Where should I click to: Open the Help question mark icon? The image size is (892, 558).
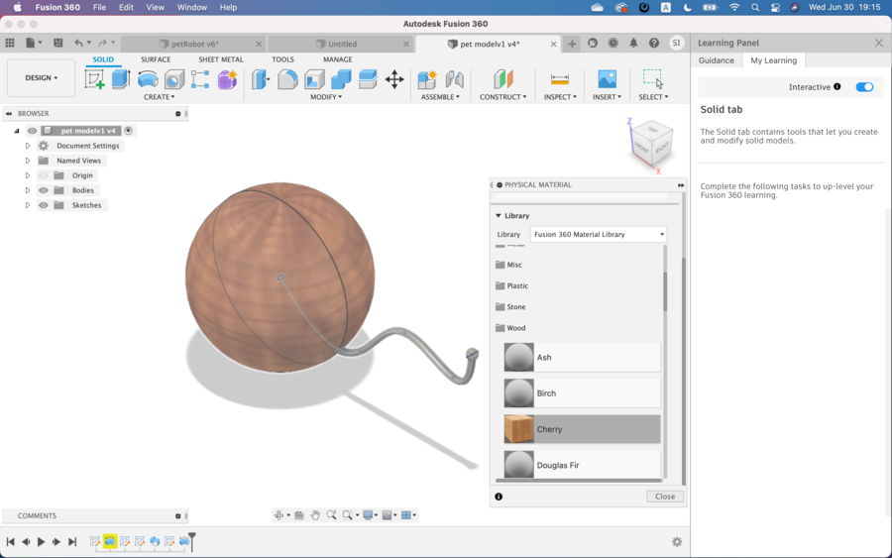(x=654, y=43)
